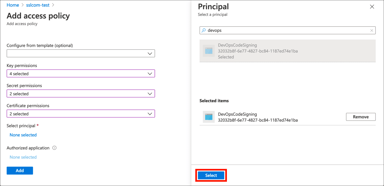384x186 pixels.
Task: Click None selected under Select principal
Action: tap(23, 135)
